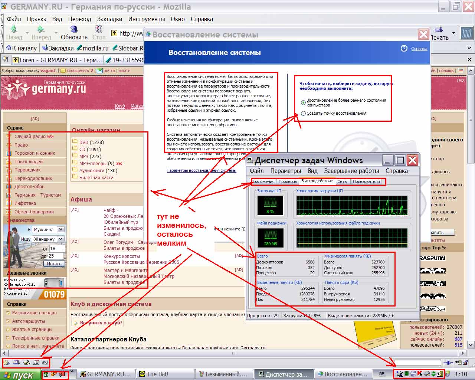Click the green up-down arrows tray icon

coord(433,374)
